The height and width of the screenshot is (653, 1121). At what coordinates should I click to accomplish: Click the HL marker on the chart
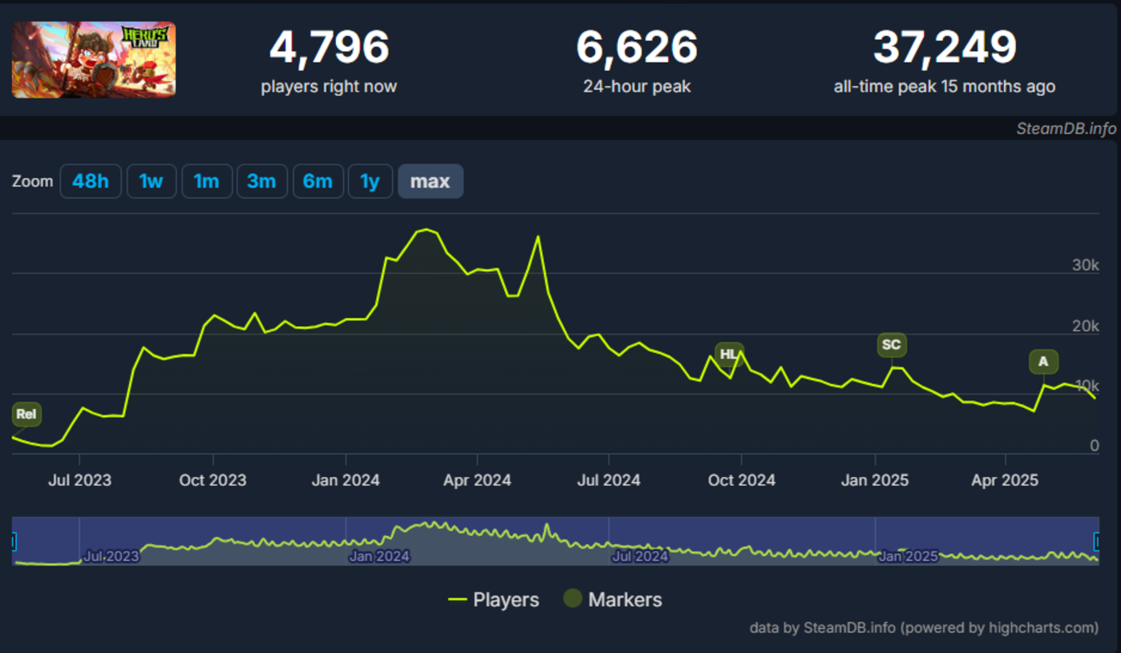tap(728, 354)
